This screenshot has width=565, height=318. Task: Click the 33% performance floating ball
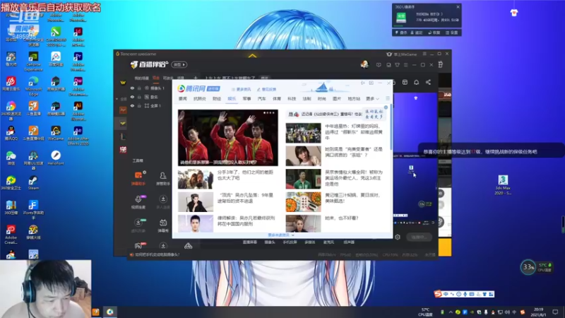[528, 267]
